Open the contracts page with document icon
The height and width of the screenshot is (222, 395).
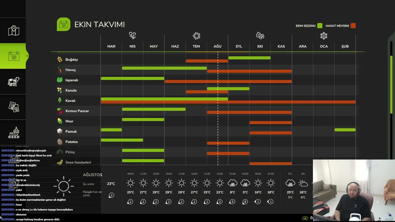[14, 107]
